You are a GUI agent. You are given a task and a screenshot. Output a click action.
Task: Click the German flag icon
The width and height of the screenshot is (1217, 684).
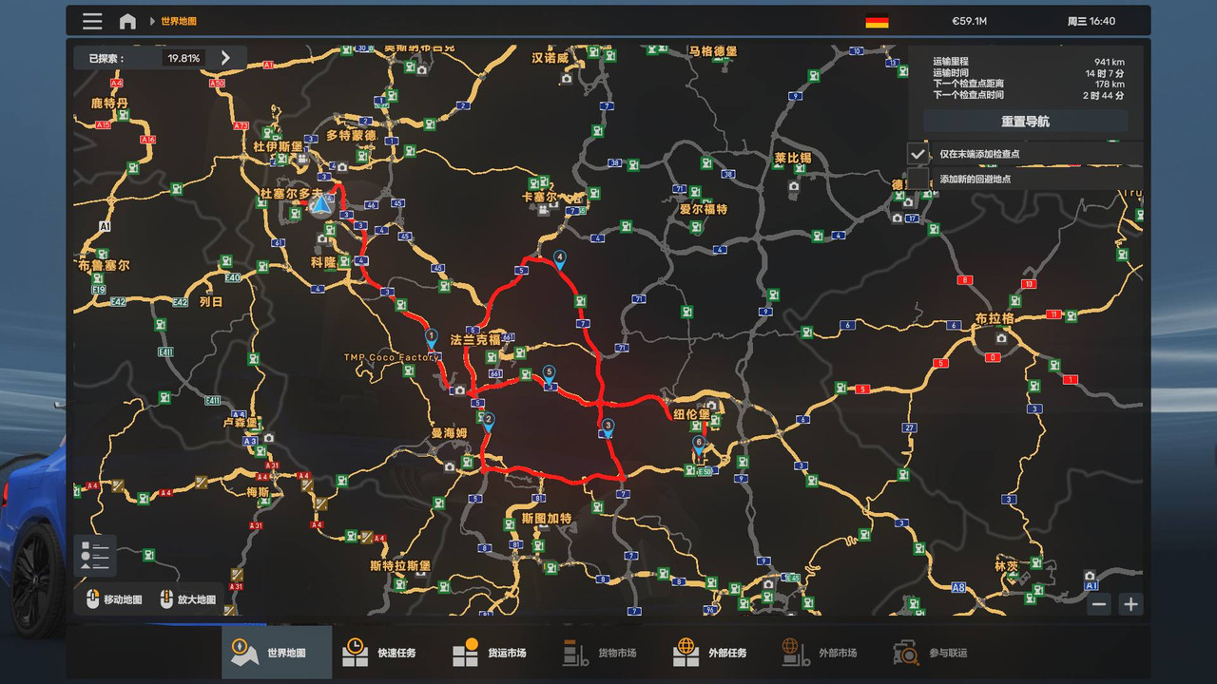point(877,21)
